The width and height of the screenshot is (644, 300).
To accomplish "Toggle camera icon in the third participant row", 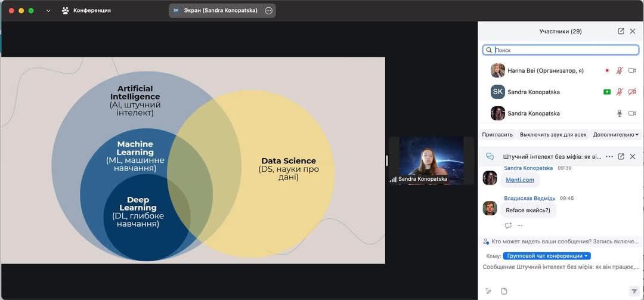I will point(632,113).
